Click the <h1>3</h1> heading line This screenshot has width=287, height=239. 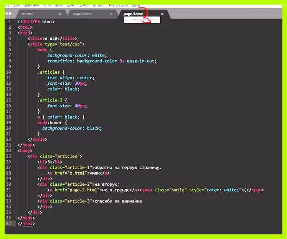[x=50, y=162]
